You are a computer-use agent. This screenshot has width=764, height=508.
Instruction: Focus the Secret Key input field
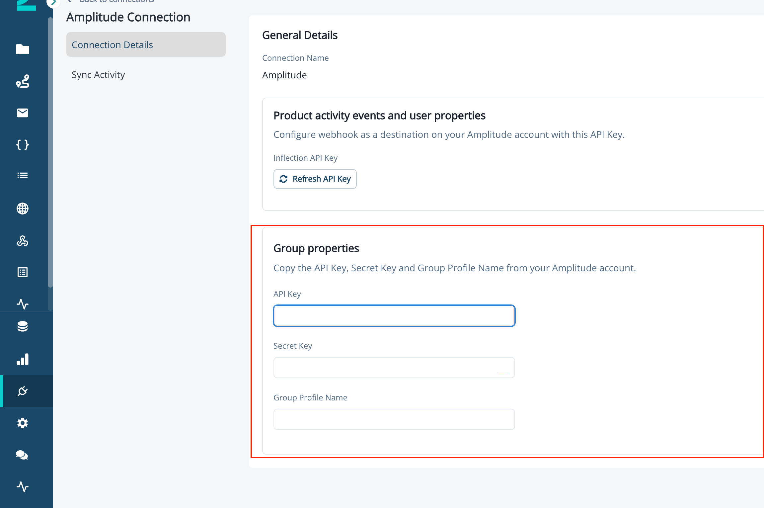(394, 368)
